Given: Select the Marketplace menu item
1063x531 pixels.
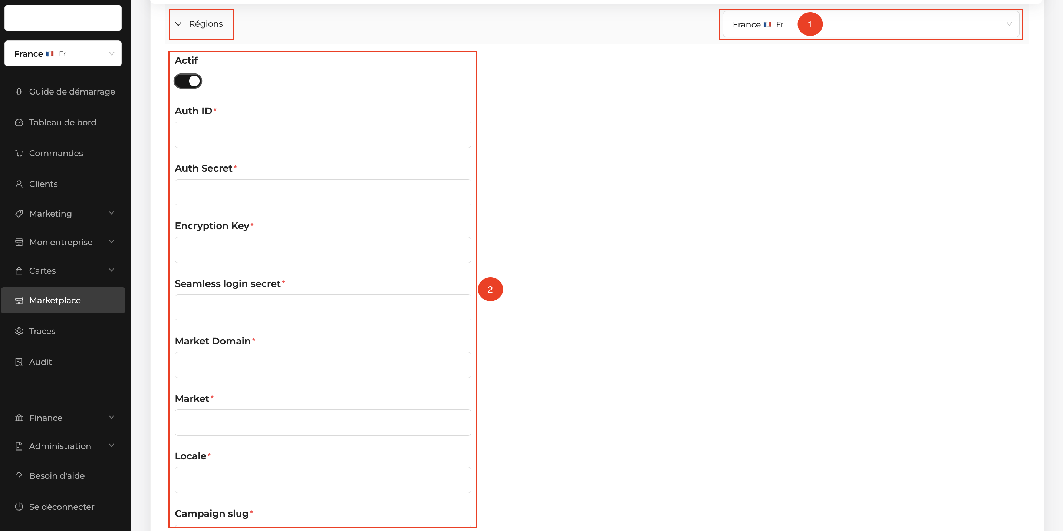Looking at the screenshot, I should point(63,300).
